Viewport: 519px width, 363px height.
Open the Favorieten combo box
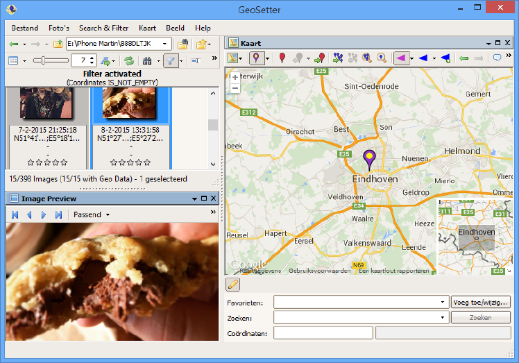tap(361, 302)
